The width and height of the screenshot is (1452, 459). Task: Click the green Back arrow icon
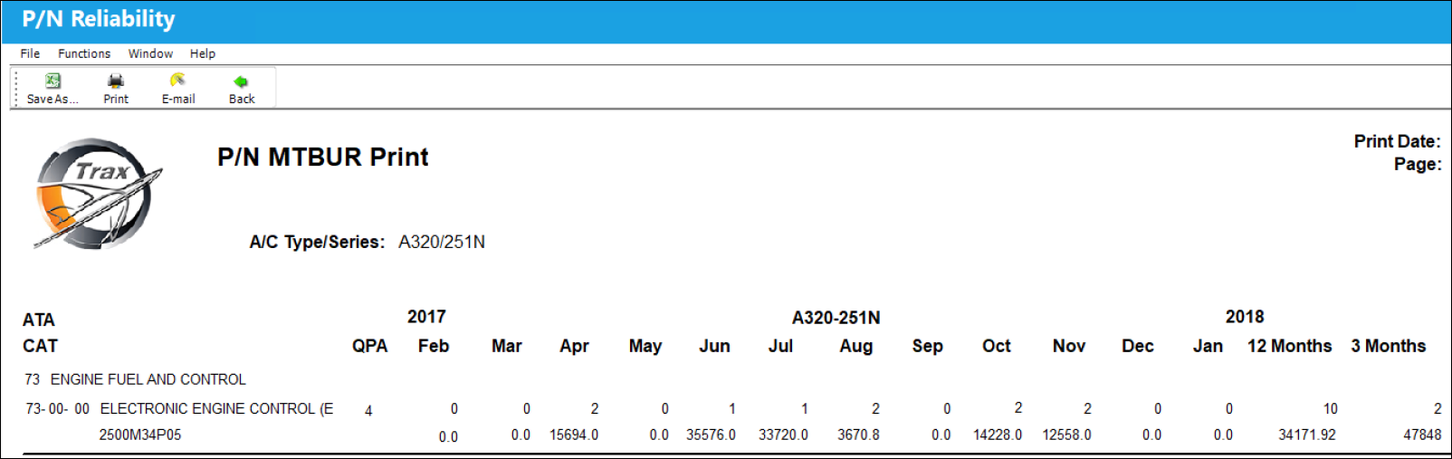(241, 81)
